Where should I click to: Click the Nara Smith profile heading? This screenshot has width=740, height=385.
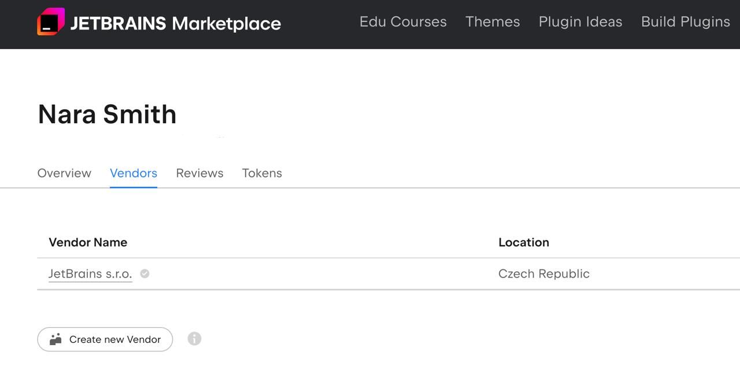point(107,114)
